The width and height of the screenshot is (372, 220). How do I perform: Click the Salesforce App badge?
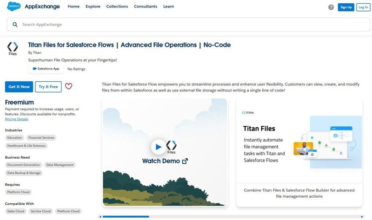click(x=46, y=69)
